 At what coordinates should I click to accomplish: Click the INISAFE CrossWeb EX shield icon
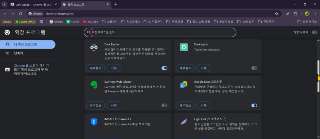[x=94, y=122]
